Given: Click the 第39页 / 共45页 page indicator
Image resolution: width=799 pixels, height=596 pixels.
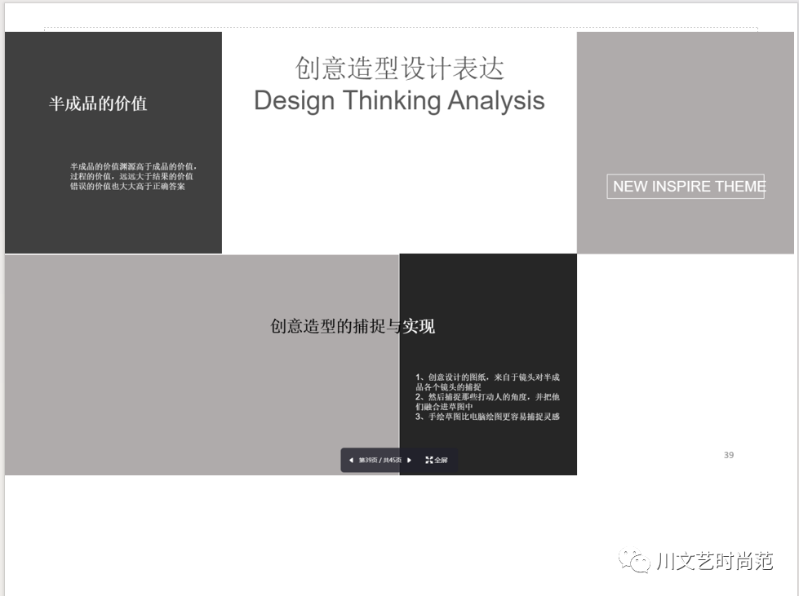Looking at the screenshot, I should click(x=380, y=461).
